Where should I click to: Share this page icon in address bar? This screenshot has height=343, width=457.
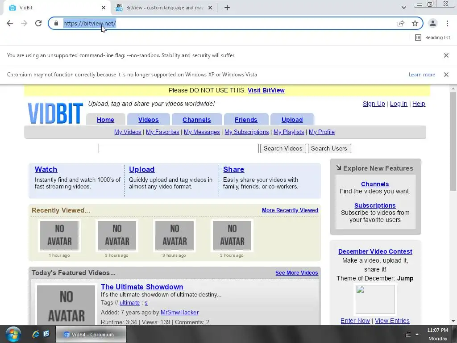click(401, 23)
